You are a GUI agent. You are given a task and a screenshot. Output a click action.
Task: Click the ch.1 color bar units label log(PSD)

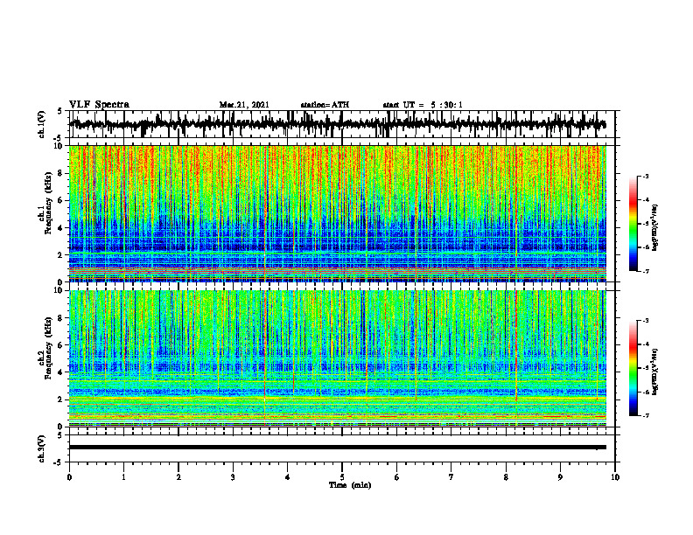pyautogui.click(x=656, y=227)
